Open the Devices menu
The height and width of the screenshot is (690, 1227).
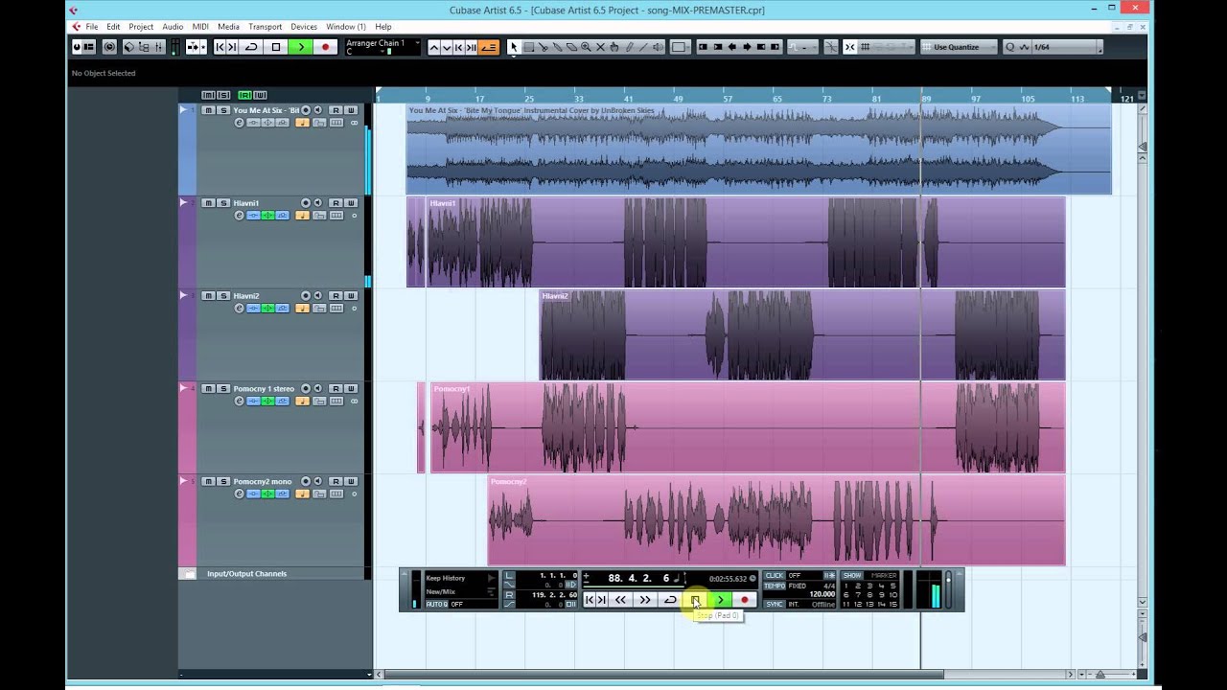click(304, 27)
